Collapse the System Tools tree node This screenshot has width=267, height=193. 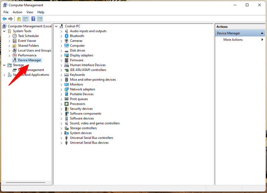point(5,31)
